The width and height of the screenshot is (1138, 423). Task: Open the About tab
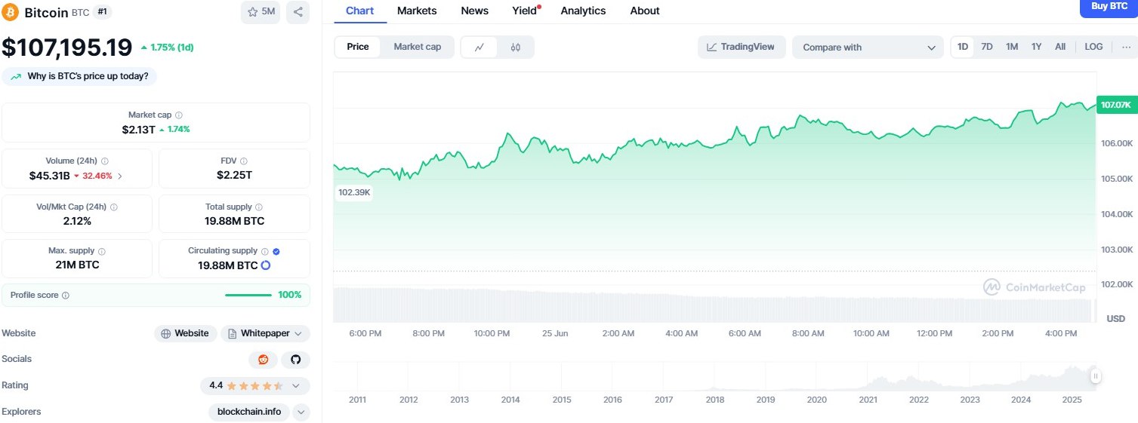[x=645, y=11]
